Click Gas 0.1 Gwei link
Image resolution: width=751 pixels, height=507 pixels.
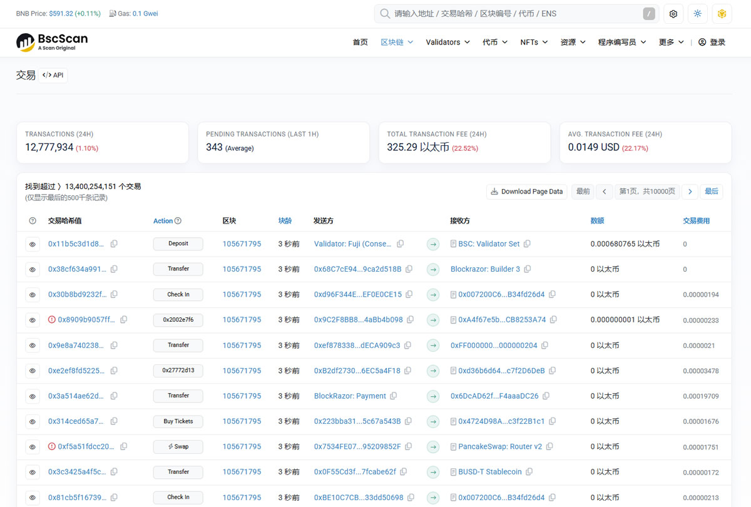pyautogui.click(x=145, y=13)
